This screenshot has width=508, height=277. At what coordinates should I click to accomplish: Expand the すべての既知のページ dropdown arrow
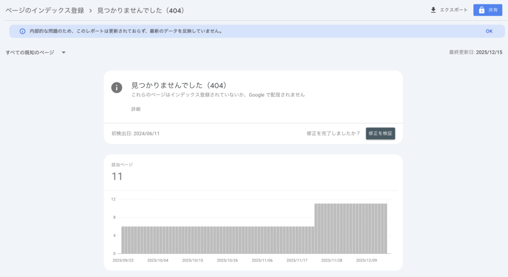[63, 53]
